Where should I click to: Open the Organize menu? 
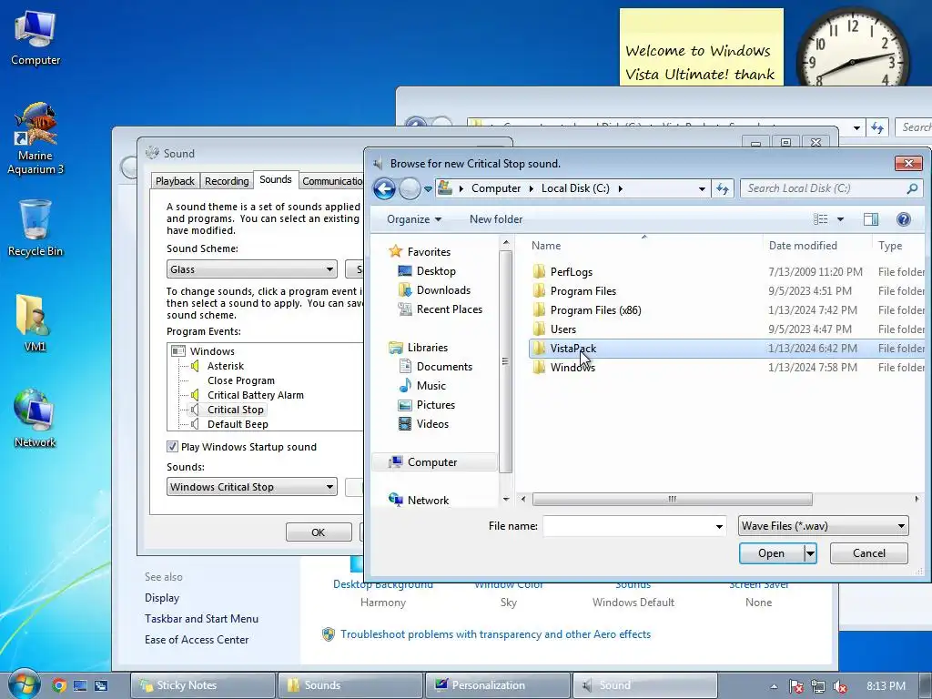coord(414,219)
